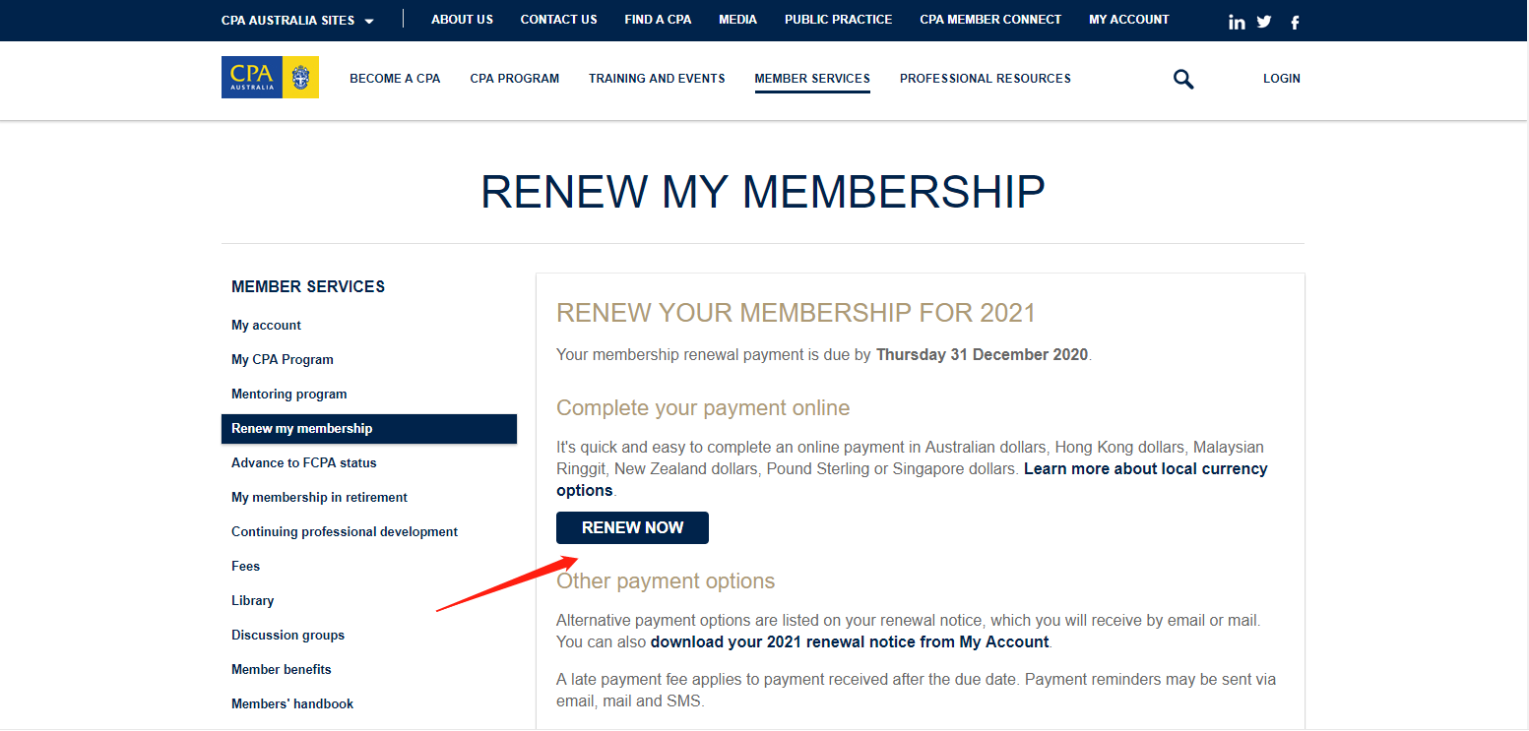
Task: Expand the CPA Australia Sites dropdown
Action: tap(297, 20)
